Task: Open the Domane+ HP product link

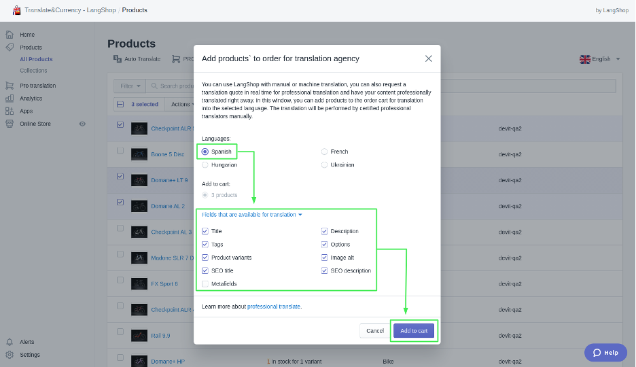Action: click(168, 362)
